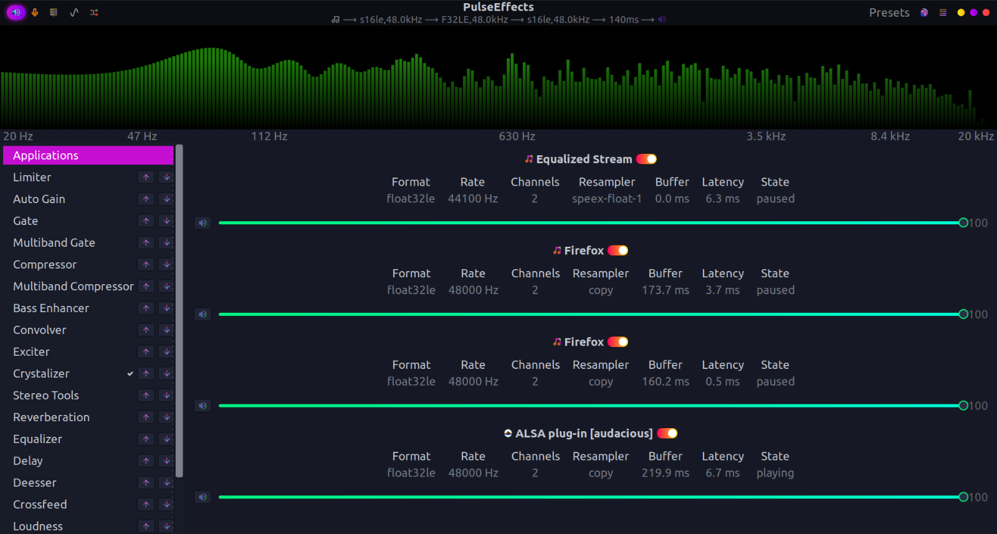Adjust first Firefox volume slider

click(x=592, y=315)
